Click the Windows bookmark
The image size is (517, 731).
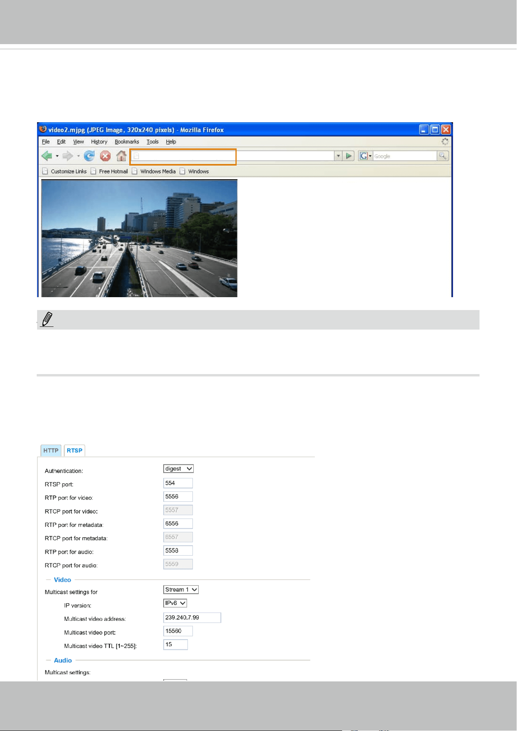194,171
